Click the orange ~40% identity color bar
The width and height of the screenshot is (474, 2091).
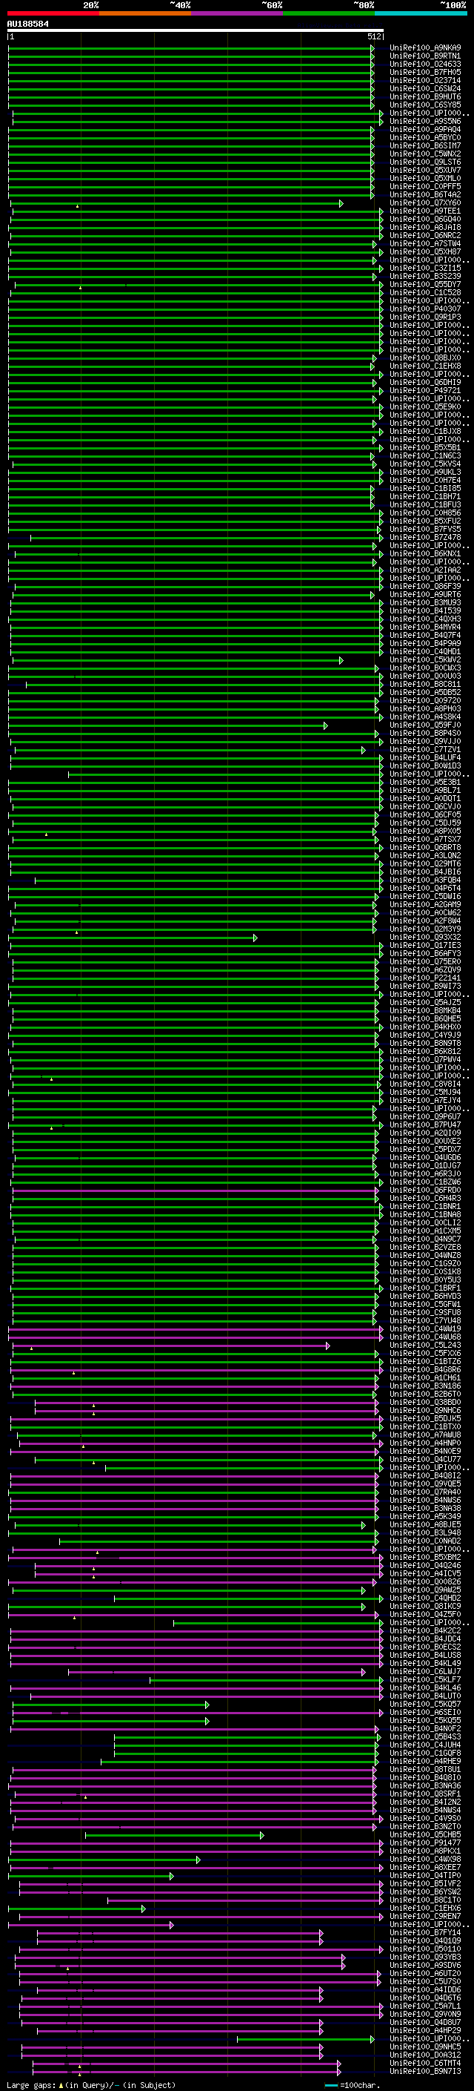(145, 13)
